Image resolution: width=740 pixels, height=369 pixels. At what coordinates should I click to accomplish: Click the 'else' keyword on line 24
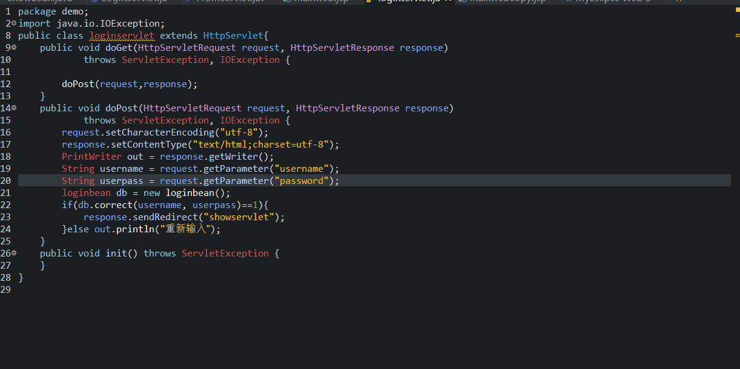tap(78, 229)
